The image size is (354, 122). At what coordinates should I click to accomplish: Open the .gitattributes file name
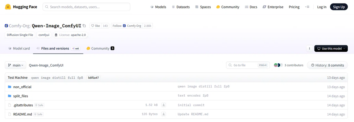(x=23, y=105)
